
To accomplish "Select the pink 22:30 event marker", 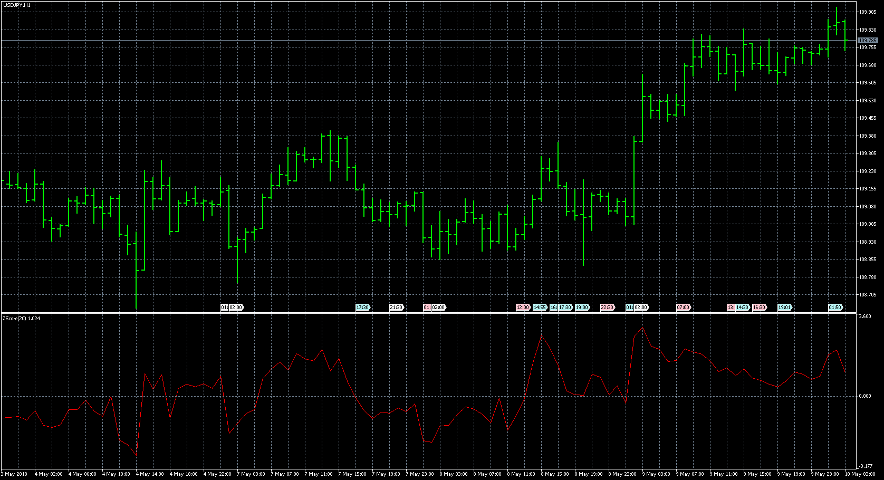I will coord(607,308).
